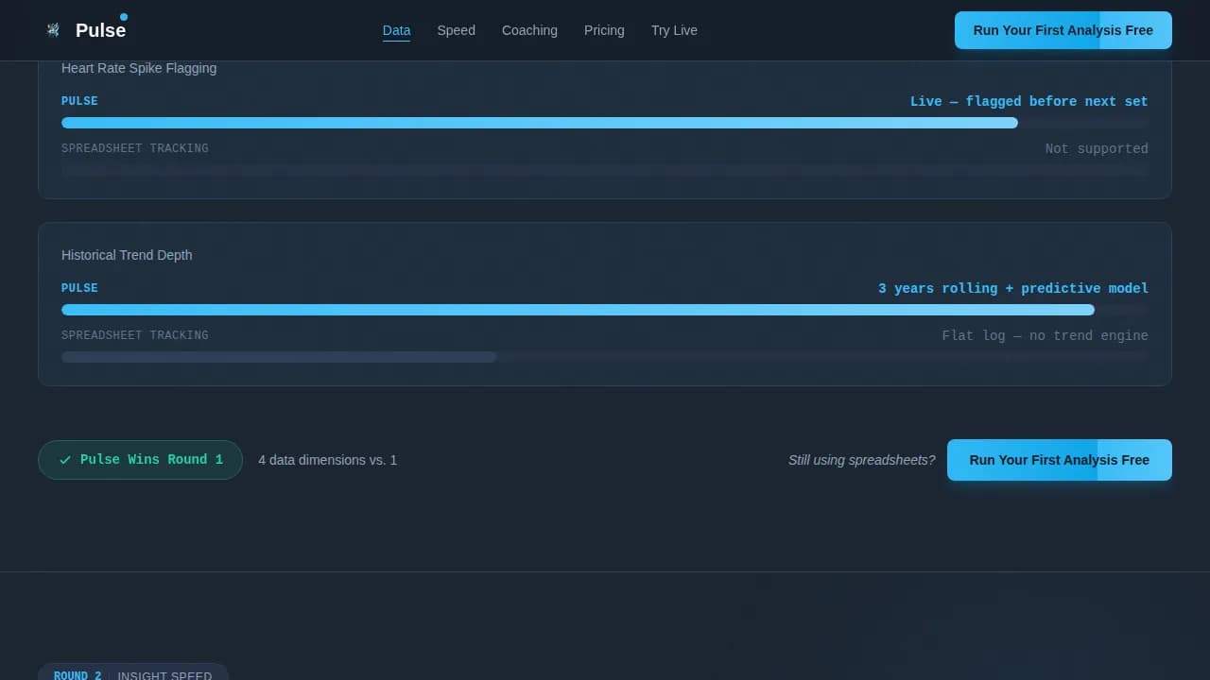Open the Coaching nav link
The width and height of the screenshot is (1210, 680).
(529, 30)
